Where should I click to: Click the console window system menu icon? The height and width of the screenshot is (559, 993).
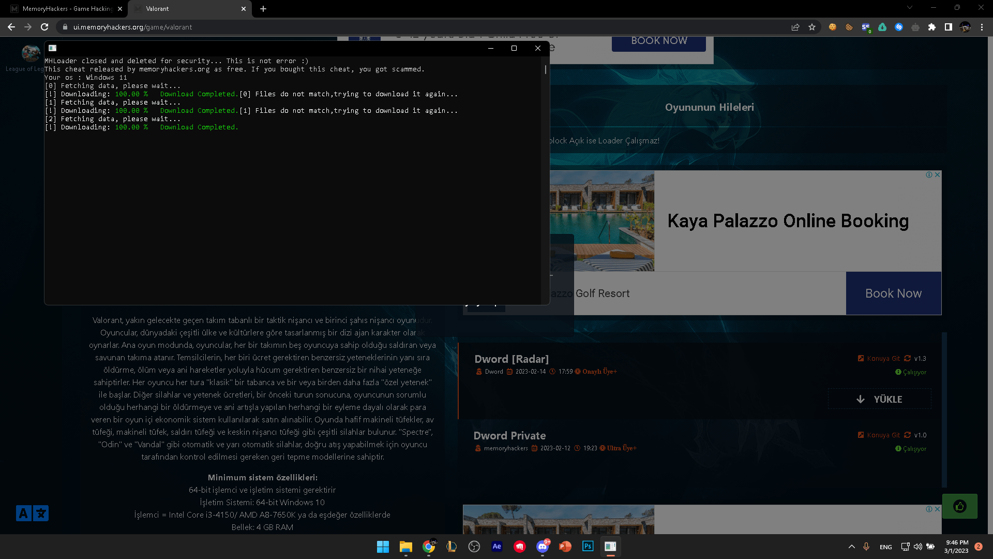pyautogui.click(x=52, y=48)
